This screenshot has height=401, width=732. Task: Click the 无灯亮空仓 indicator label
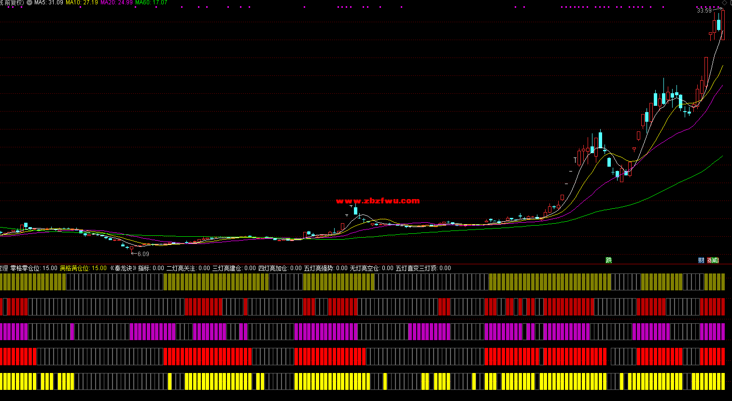point(371,268)
